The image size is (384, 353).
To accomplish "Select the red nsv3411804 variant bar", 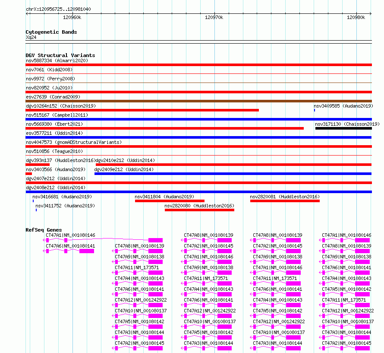I will 170,201.
